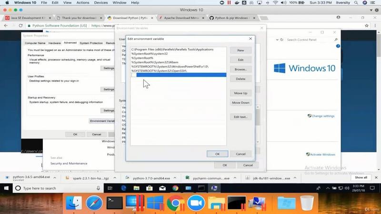Click the Move Down button
The height and width of the screenshot is (214, 381).
pos(241,103)
